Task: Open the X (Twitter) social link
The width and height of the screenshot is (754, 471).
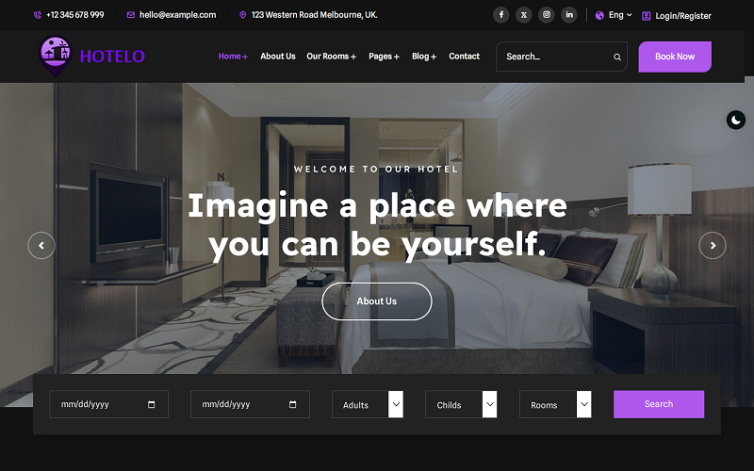Action: [x=524, y=15]
